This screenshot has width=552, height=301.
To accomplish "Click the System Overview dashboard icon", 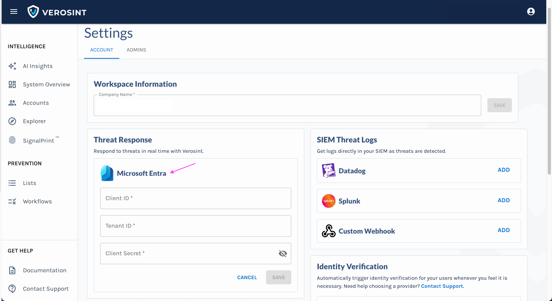I will (x=12, y=84).
